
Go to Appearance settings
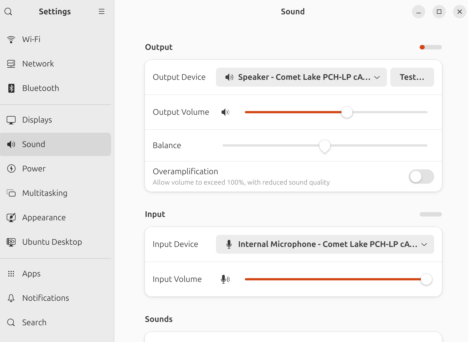(x=56, y=218)
